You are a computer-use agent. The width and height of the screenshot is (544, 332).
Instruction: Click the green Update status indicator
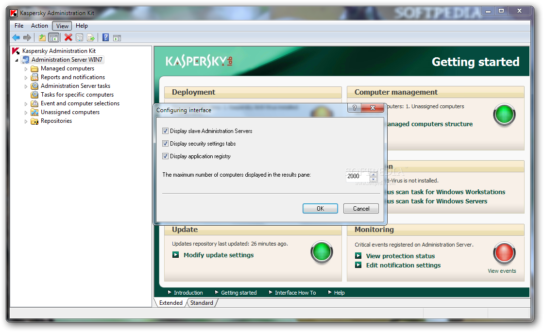click(x=322, y=251)
